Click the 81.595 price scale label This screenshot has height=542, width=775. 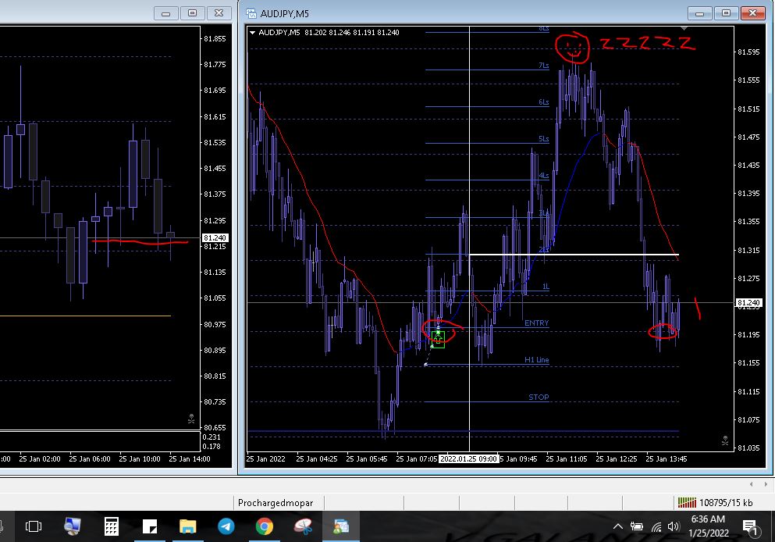coord(748,52)
